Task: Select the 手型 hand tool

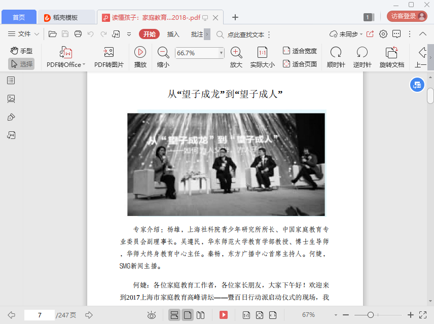Action: 21,51
